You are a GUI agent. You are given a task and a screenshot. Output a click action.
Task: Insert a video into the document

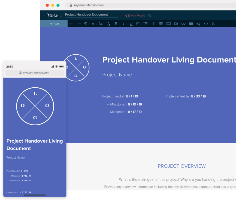176,24
